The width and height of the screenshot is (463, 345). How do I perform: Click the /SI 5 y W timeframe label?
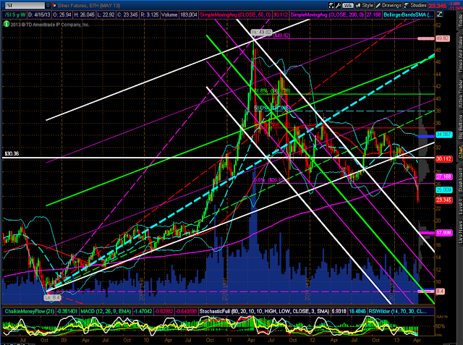coord(14,14)
